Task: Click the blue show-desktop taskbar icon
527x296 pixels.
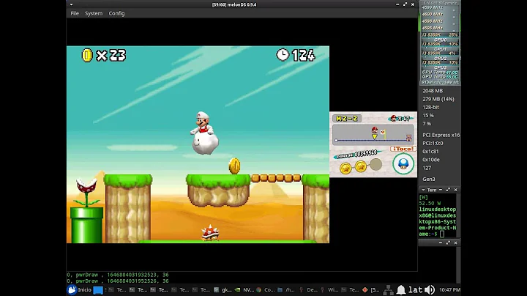Action: coord(98,290)
